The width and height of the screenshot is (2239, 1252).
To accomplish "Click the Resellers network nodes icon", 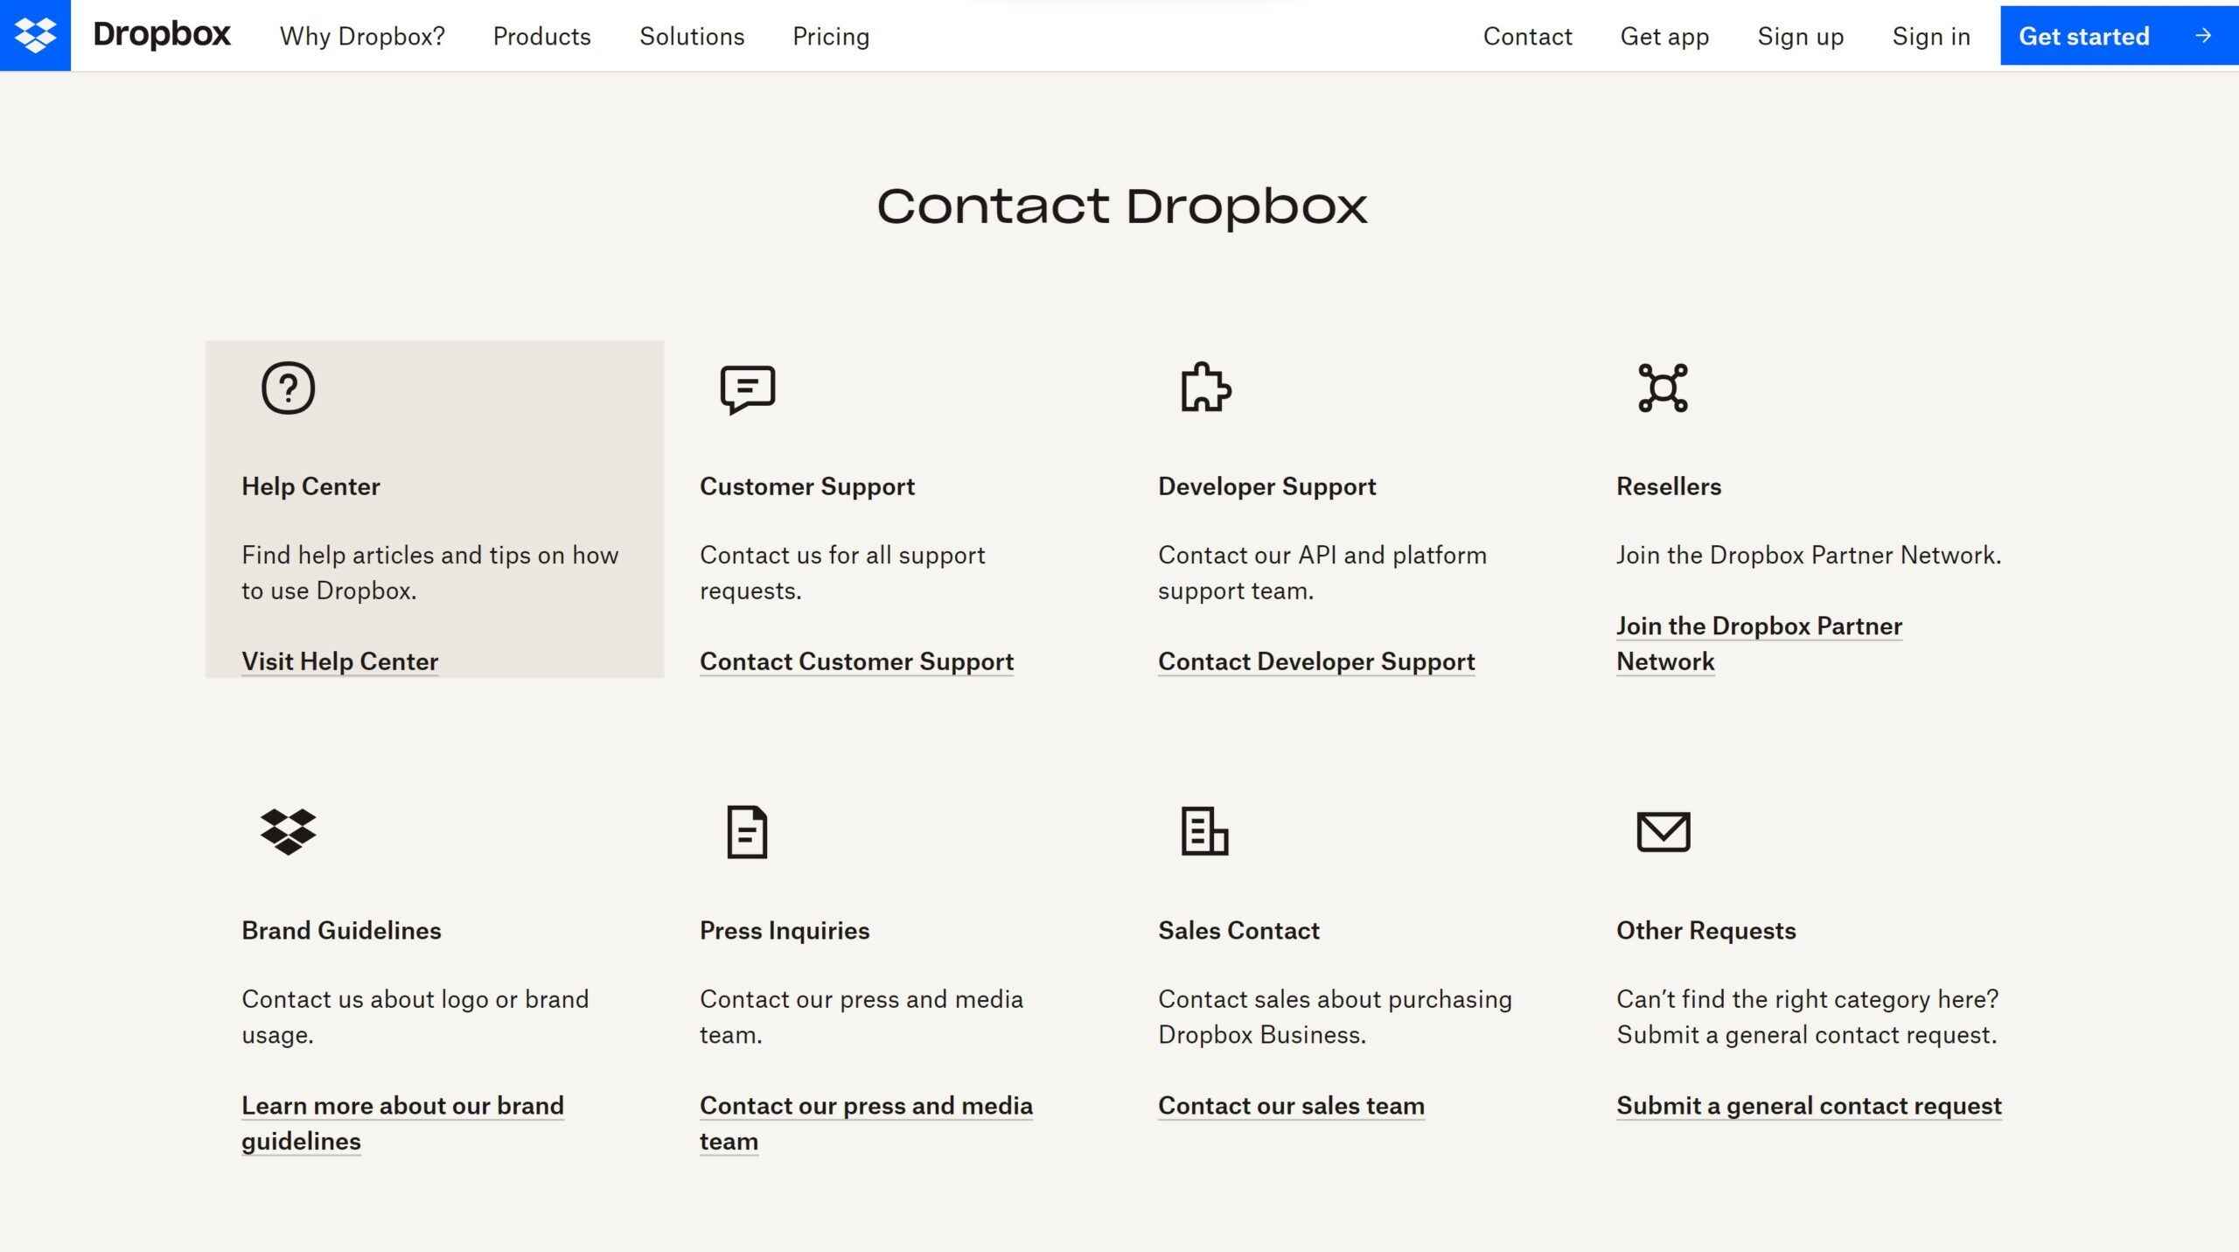I will (1663, 388).
